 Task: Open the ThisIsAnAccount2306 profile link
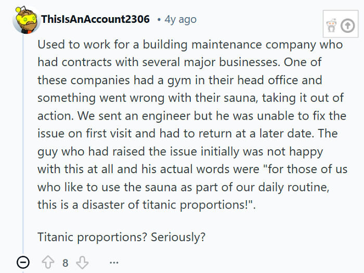point(95,19)
